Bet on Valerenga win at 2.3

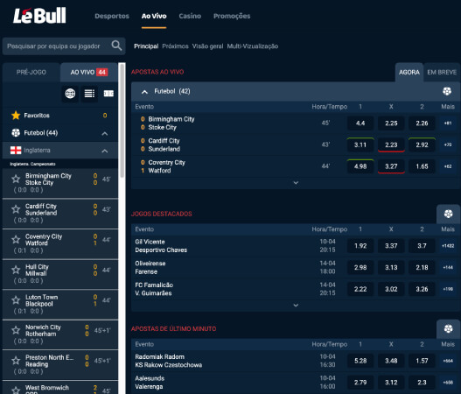pos(422,383)
